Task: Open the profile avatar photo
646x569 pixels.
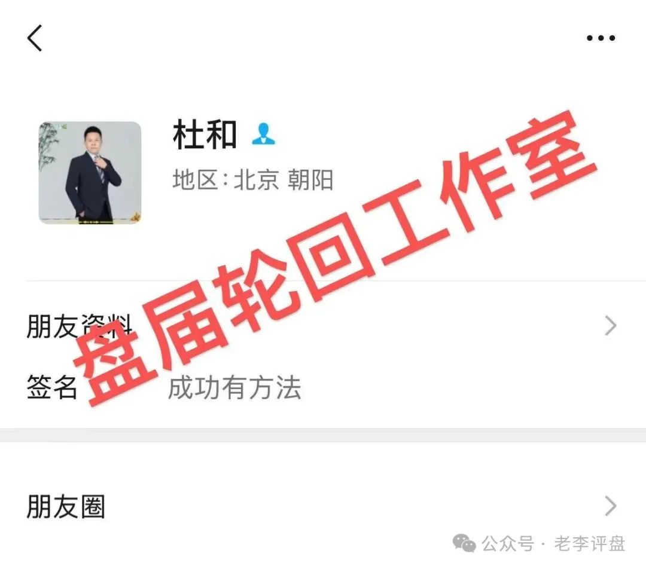Action: click(x=90, y=173)
